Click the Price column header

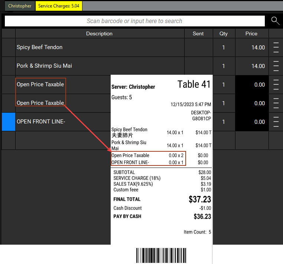[x=251, y=33]
